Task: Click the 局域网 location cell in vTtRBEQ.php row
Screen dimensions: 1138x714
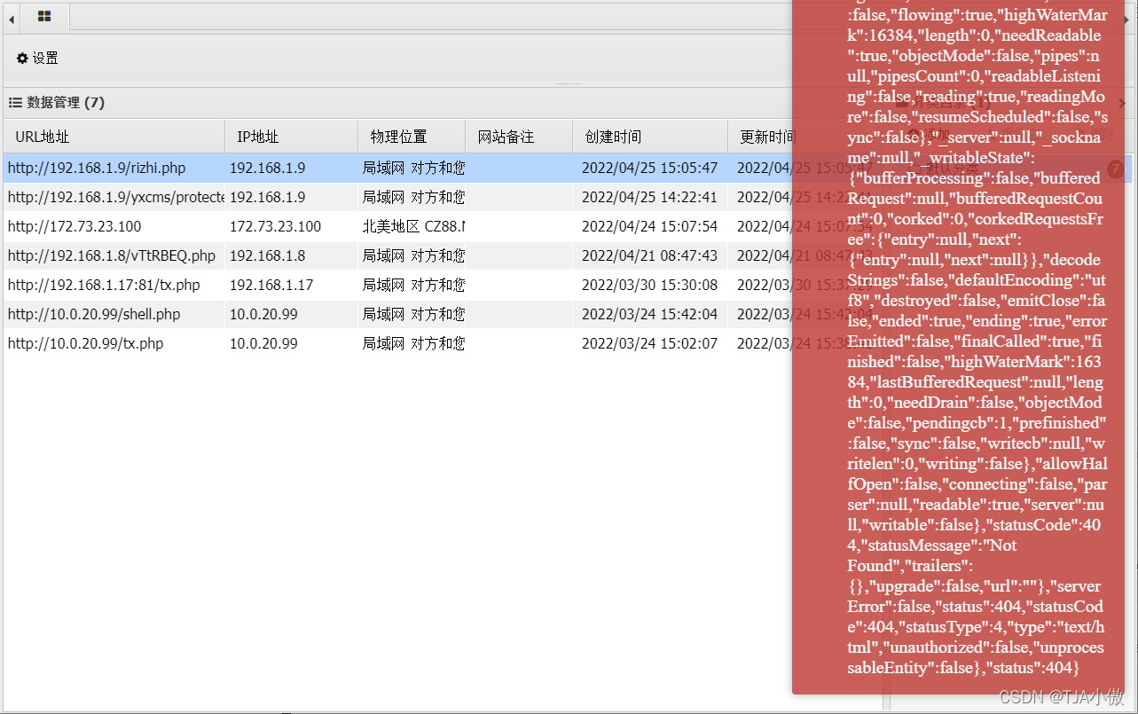Action: pyautogui.click(x=412, y=255)
